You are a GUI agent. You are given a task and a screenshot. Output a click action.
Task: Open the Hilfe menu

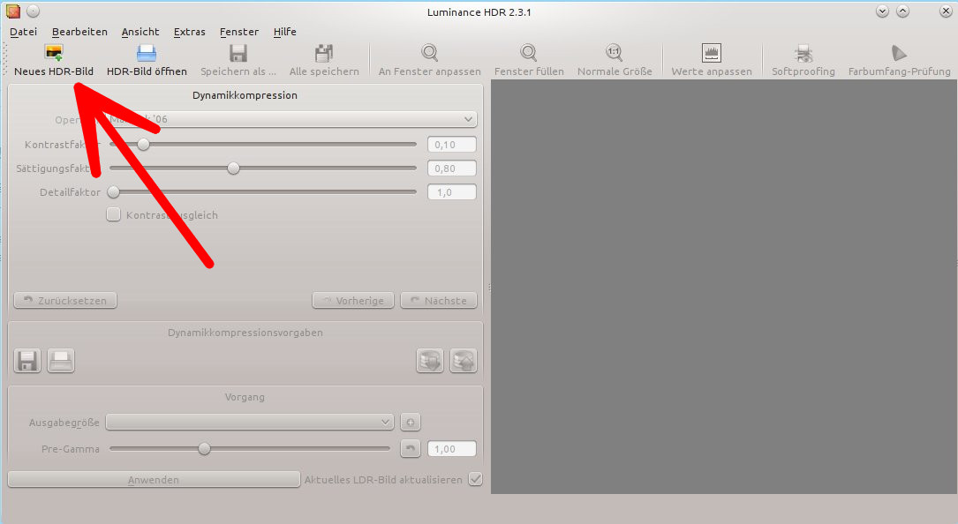(284, 32)
